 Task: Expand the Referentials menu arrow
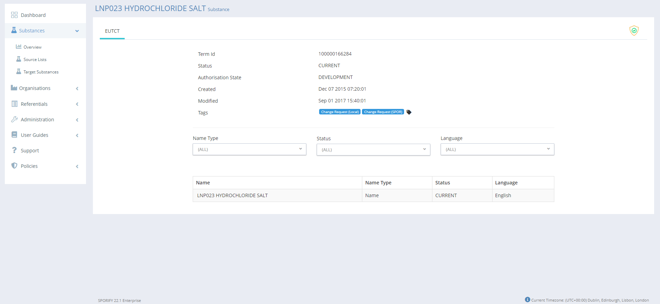77,104
